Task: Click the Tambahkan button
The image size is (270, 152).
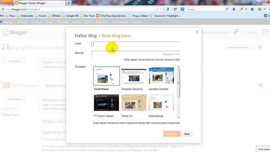Action: (x=14, y=99)
